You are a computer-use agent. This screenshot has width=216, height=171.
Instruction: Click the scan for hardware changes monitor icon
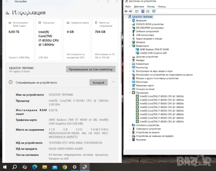tap(154, 11)
